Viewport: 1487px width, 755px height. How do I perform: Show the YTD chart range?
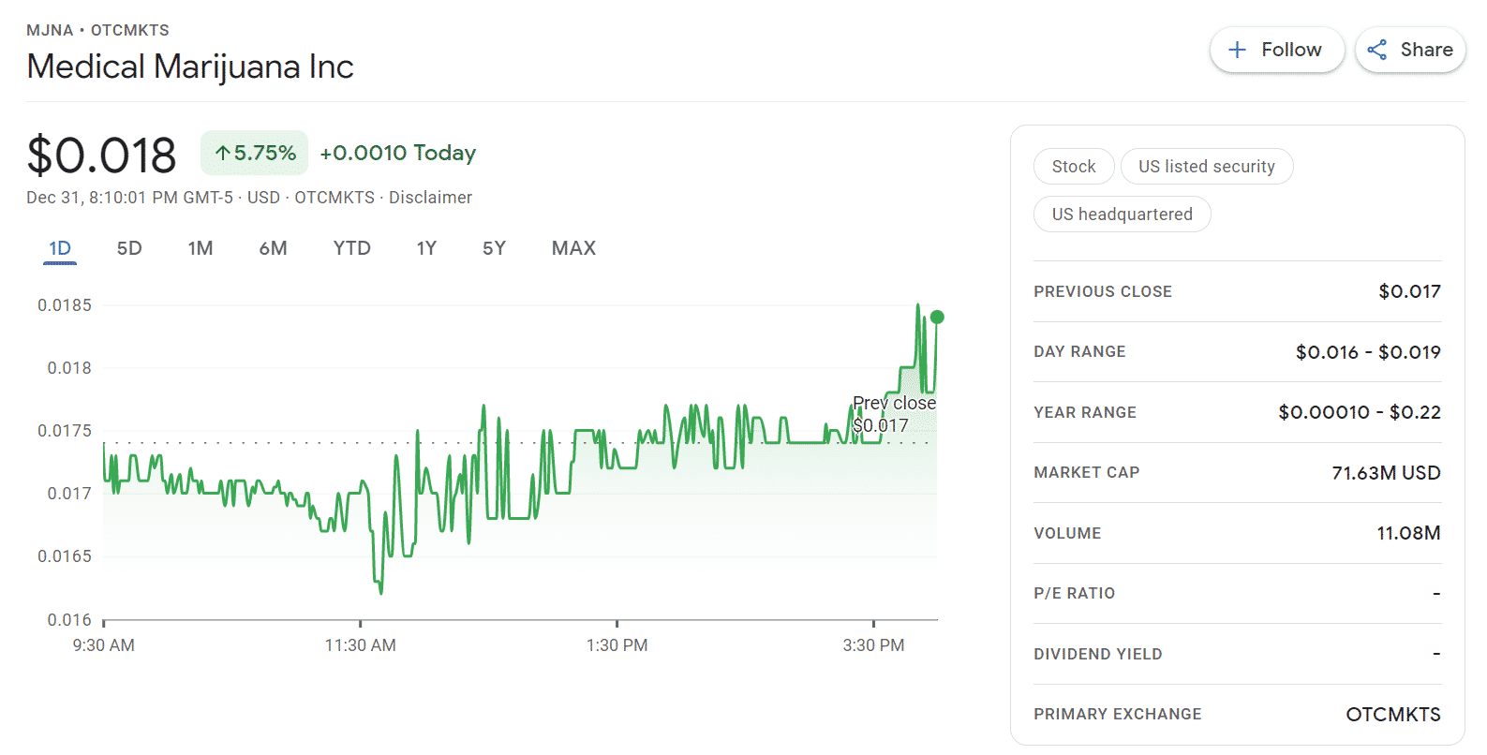pos(352,248)
